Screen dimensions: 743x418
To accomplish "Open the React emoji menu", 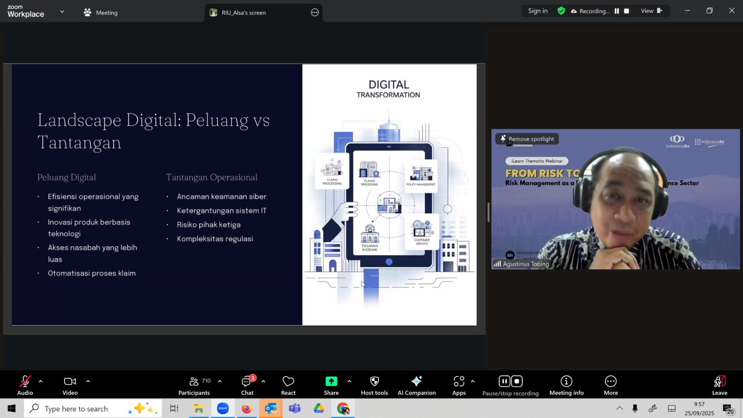I will tap(288, 385).
